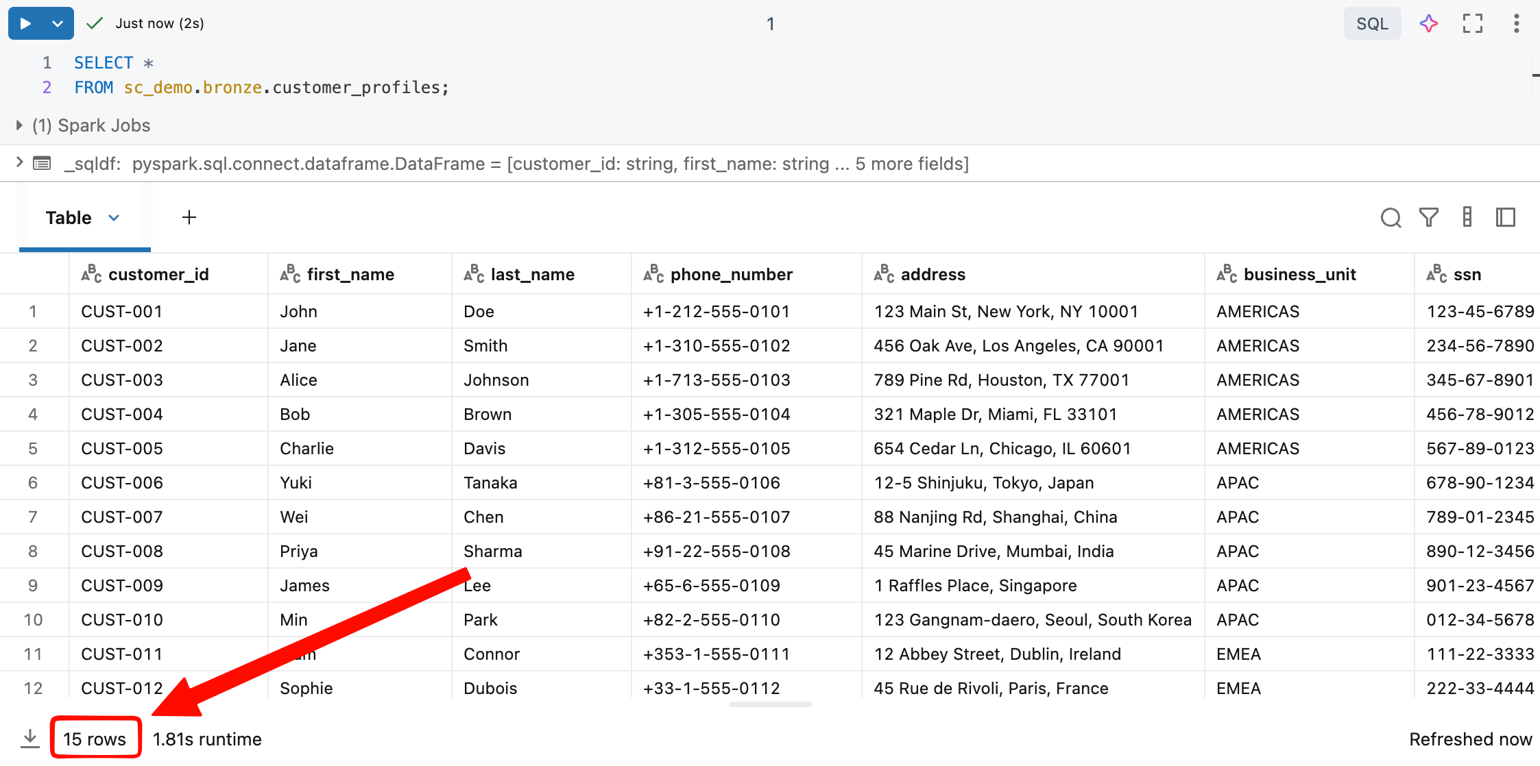
Task: Expand the cell to fullscreen
Action: click(x=1472, y=23)
